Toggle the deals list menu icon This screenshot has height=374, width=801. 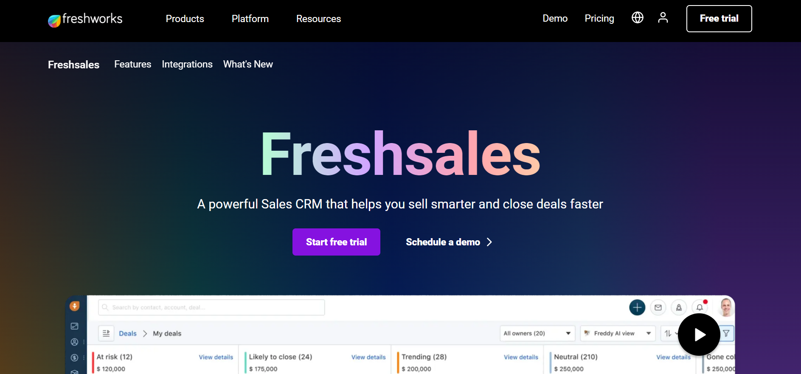(106, 333)
